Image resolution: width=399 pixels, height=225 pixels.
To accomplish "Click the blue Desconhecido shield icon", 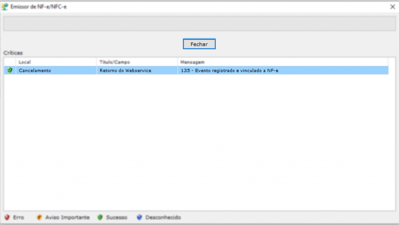I will (x=139, y=218).
